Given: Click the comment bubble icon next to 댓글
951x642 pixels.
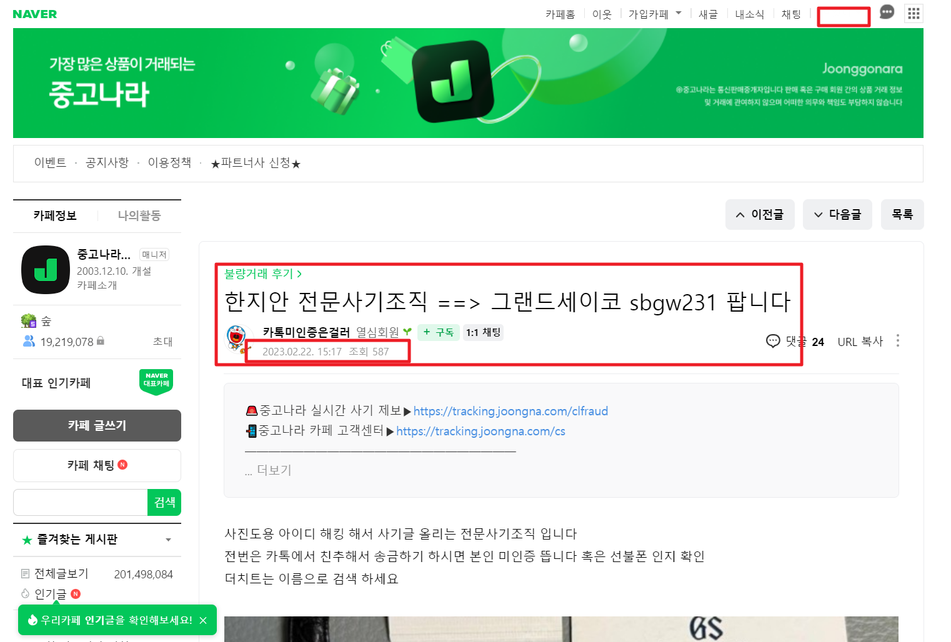Looking at the screenshot, I should click(x=773, y=341).
